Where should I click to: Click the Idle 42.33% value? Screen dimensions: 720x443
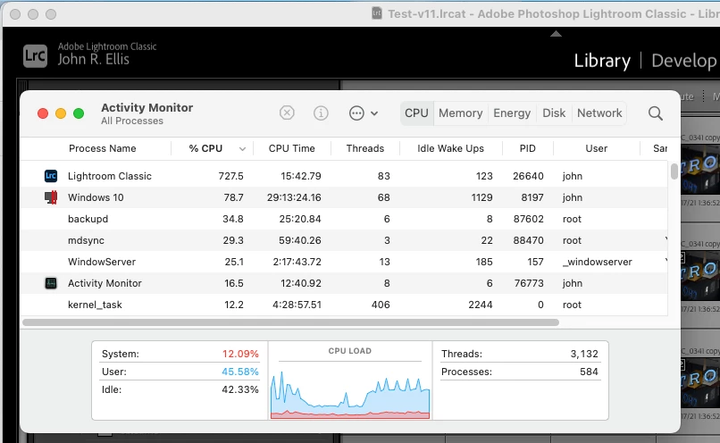click(x=240, y=389)
